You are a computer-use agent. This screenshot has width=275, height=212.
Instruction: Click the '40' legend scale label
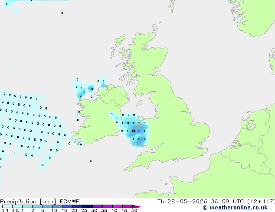pos(114,210)
